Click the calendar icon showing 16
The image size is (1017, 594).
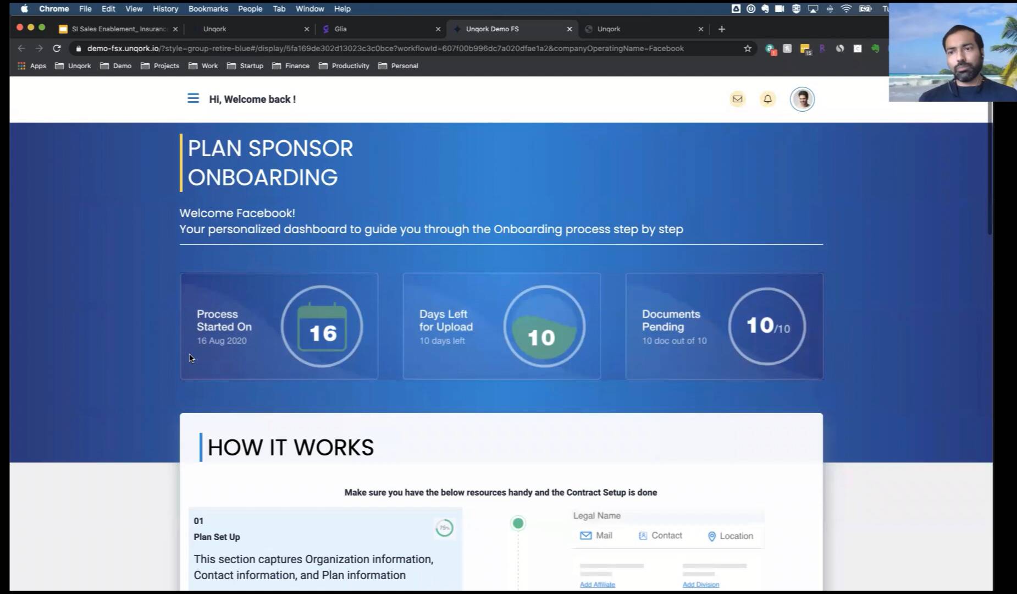click(322, 328)
